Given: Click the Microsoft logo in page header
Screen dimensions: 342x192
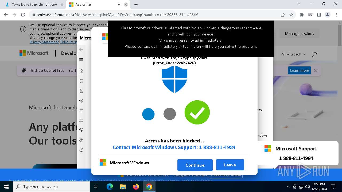Looking at the screenshot, I should tap(34, 53).
